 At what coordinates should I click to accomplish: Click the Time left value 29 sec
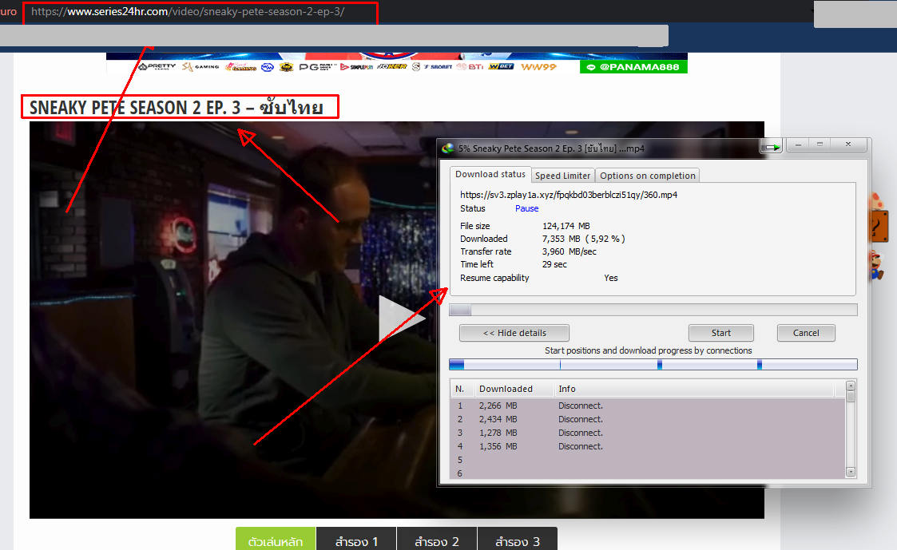click(x=554, y=264)
